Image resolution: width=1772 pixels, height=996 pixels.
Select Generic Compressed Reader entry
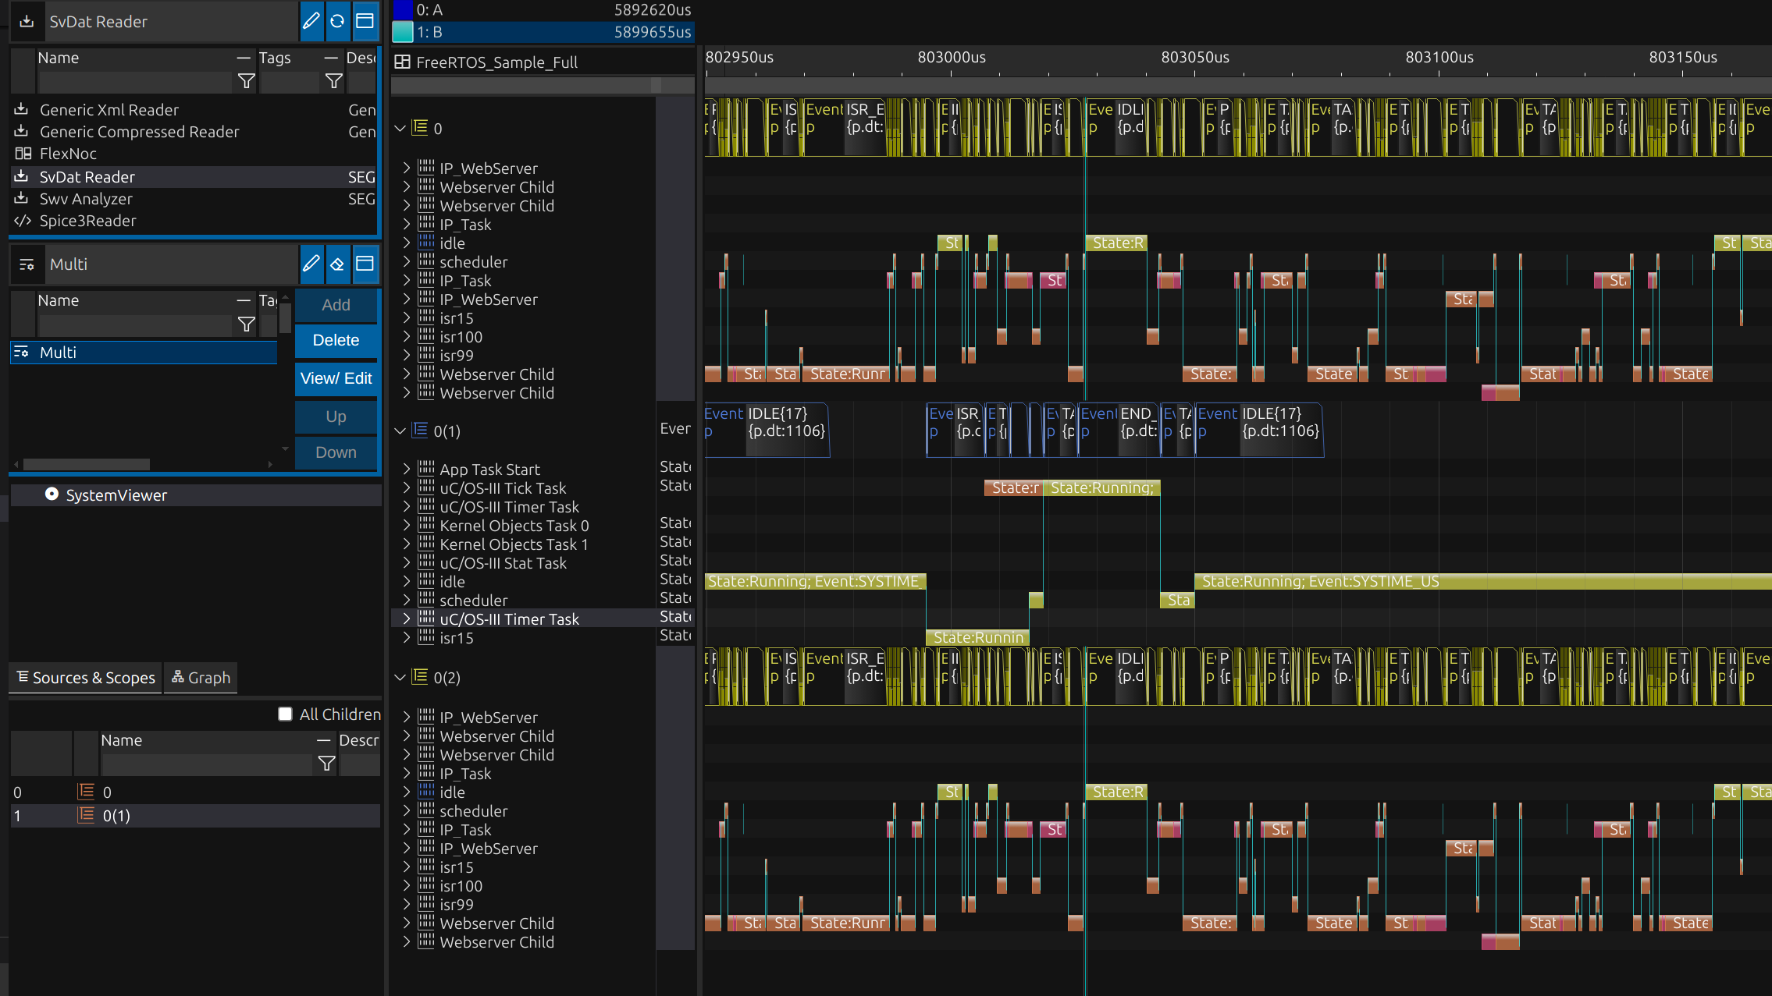tap(194, 132)
